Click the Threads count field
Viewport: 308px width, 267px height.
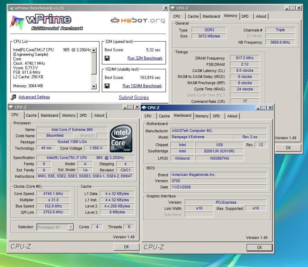(129, 227)
